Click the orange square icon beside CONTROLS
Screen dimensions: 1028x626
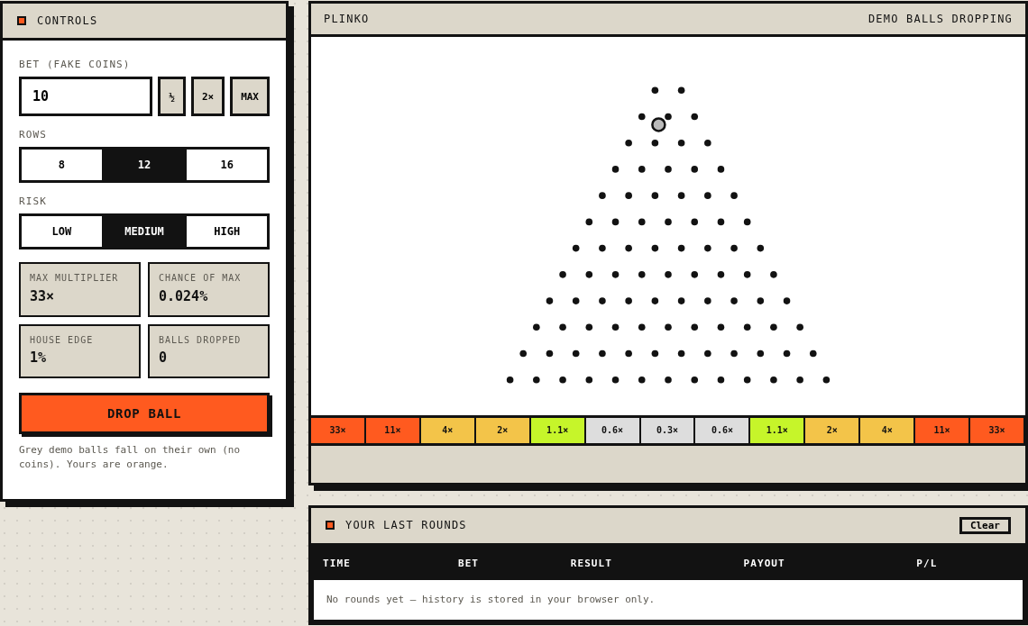pos(22,21)
